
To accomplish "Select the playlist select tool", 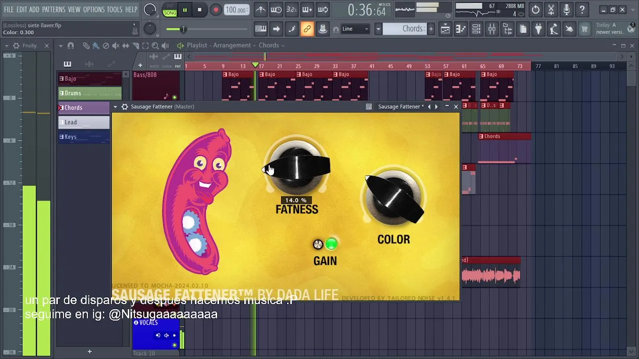I will [145, 45].
